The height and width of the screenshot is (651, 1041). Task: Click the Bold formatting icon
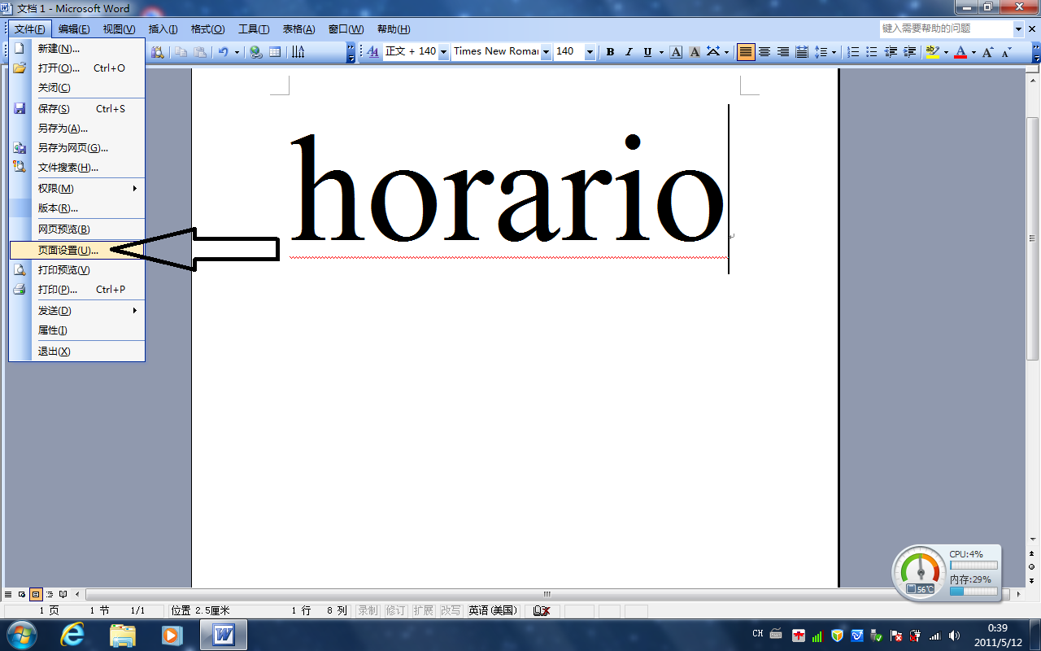pos(610,52)
